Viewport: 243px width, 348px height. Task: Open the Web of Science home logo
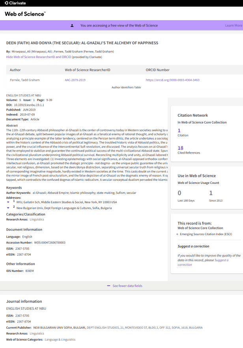coord(25,14)
